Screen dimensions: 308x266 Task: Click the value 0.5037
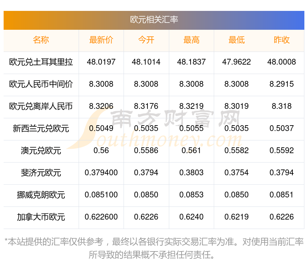click(x=282, y=128)
